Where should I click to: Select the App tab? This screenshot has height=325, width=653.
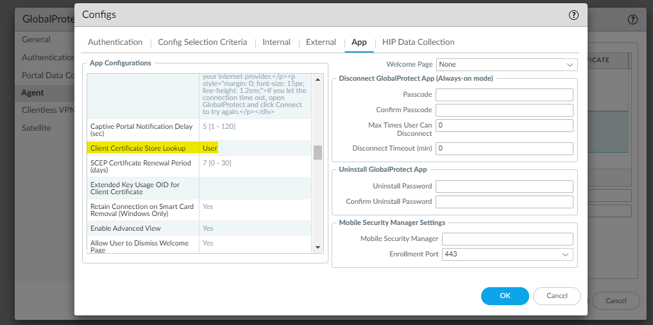click(x=359, y=42)
